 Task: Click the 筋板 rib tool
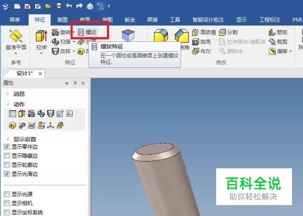(278, 32)
